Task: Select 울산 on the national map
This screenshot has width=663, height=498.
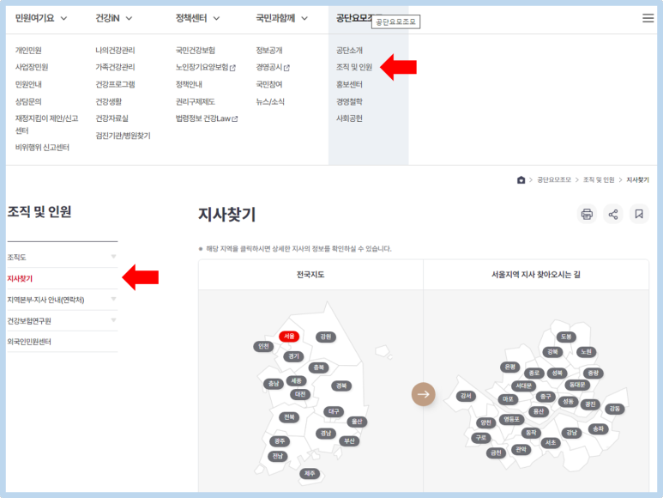Action: tap(357, 422)
